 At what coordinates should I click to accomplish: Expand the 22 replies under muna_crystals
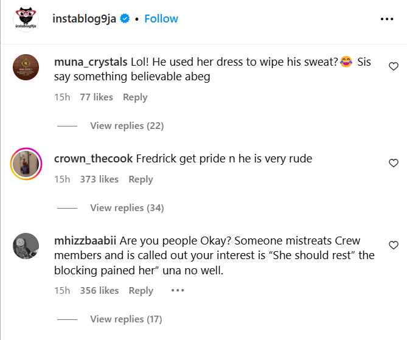[x=127, y=126]
